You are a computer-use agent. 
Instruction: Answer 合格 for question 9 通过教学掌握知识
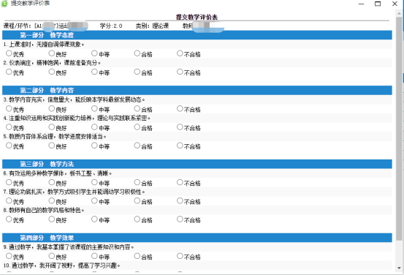(137, 256)
